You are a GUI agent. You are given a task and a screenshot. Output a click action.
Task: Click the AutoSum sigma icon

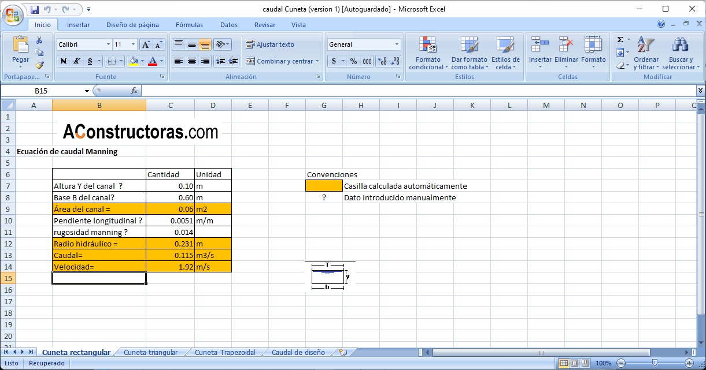pyautogui.click(x=620, y=40)
